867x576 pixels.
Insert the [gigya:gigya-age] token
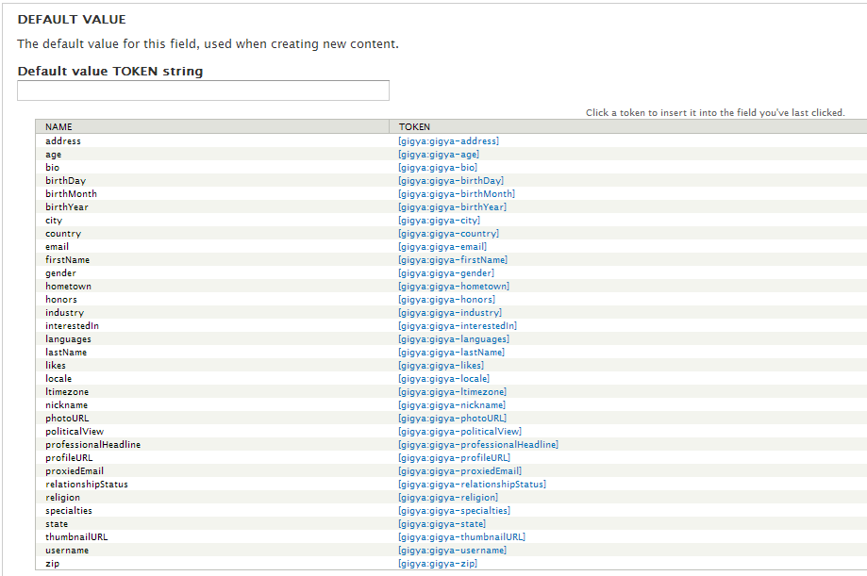[x=439, y=155]
